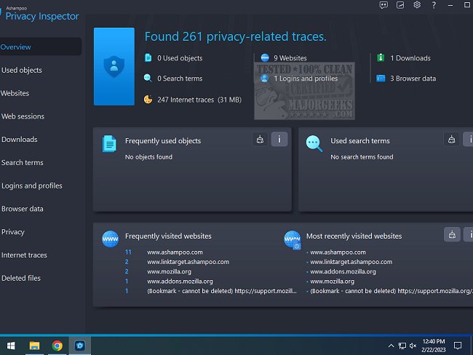Screen dimensions: 473x355
Task: Select Overview in the sidebar
Action: [39, 47]
